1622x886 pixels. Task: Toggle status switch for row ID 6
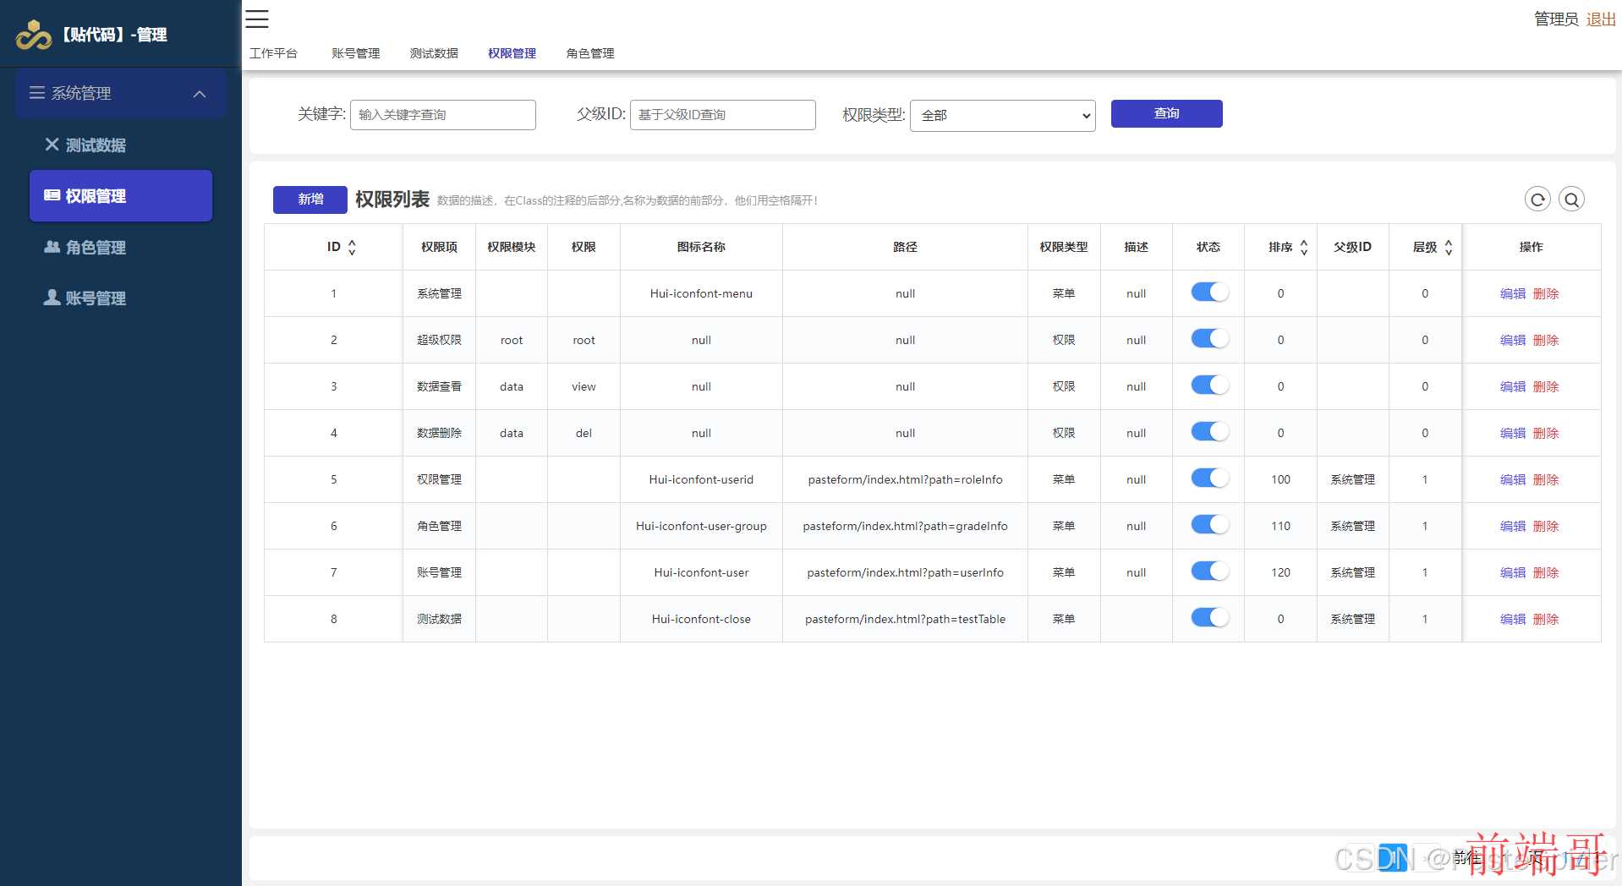click(1209, 524)
